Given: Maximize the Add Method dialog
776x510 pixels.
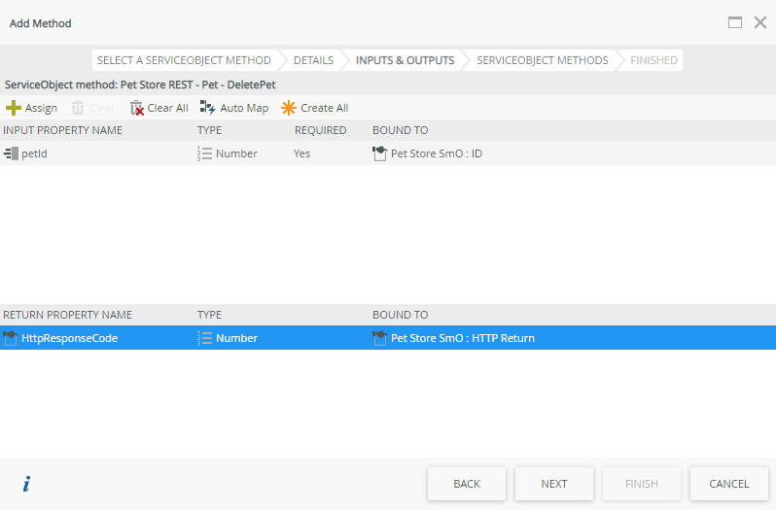Looking at the screenshot, I should (x=735, y=22).
